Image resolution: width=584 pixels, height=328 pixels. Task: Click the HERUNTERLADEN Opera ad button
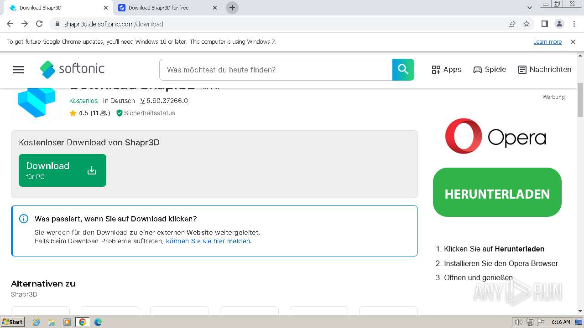(x=497, y=192)
